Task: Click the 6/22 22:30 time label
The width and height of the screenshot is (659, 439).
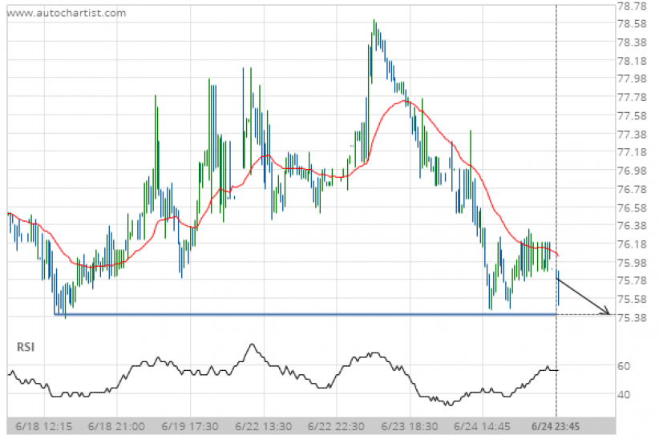Action: [336, 427]
